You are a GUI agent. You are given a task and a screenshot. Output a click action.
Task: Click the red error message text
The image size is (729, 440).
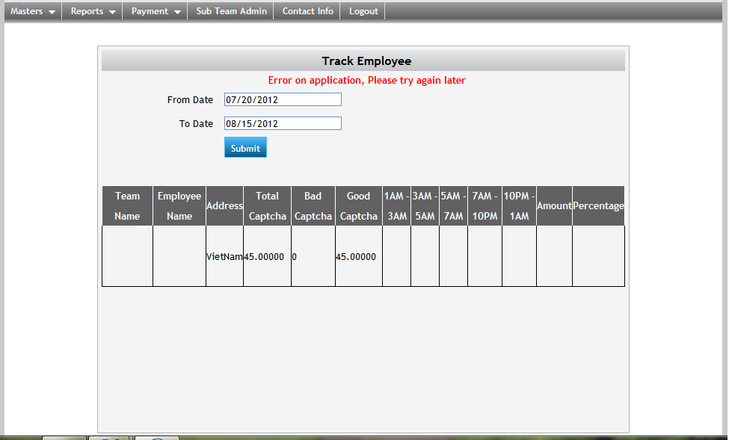(x=366, y=81)
